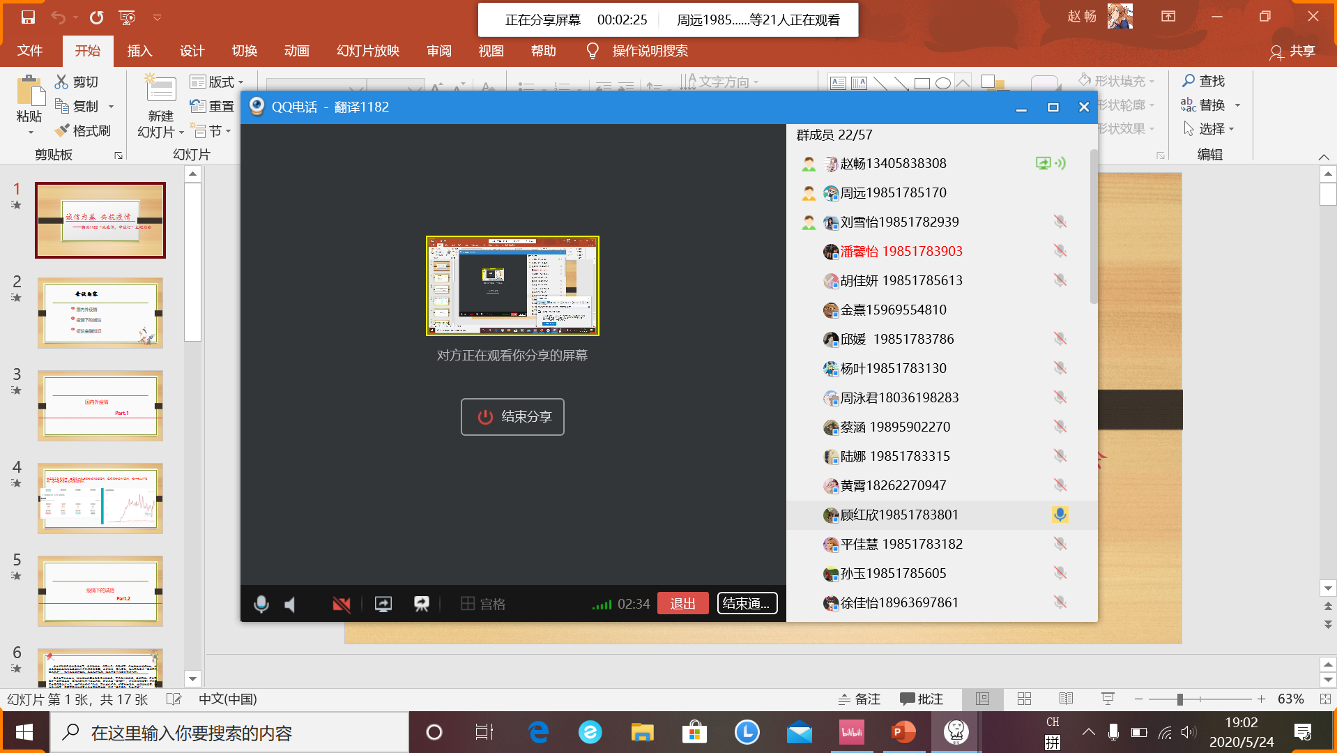
Task: Select slide 4 thumbnail with chart
Action: pos(100,499)
